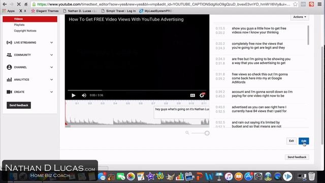Click the Send feedback button in the sidebar
Viewport: 325px width, 183px height.
coord(19,105)
